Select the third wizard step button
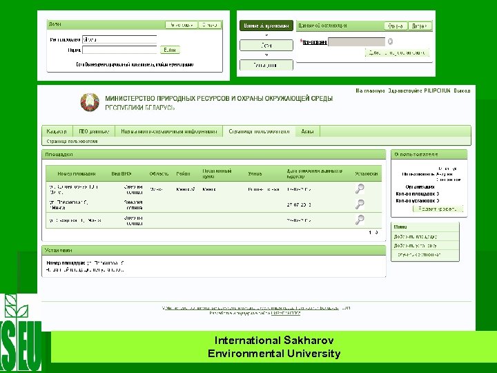The image size is (497, 373). click(266, 65)
